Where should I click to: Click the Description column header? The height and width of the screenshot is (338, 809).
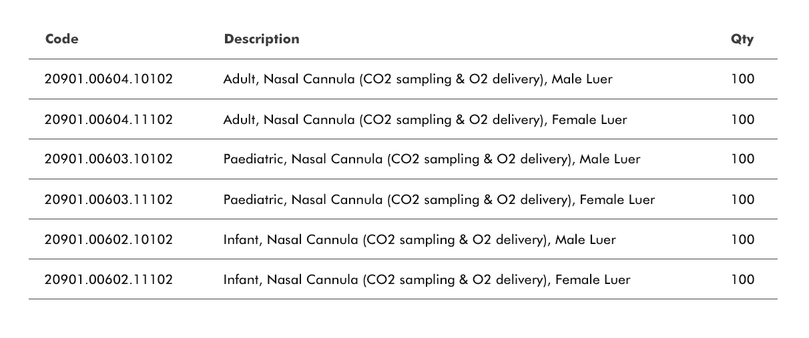(262, 39)
